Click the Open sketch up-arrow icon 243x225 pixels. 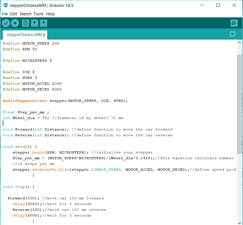34,23
